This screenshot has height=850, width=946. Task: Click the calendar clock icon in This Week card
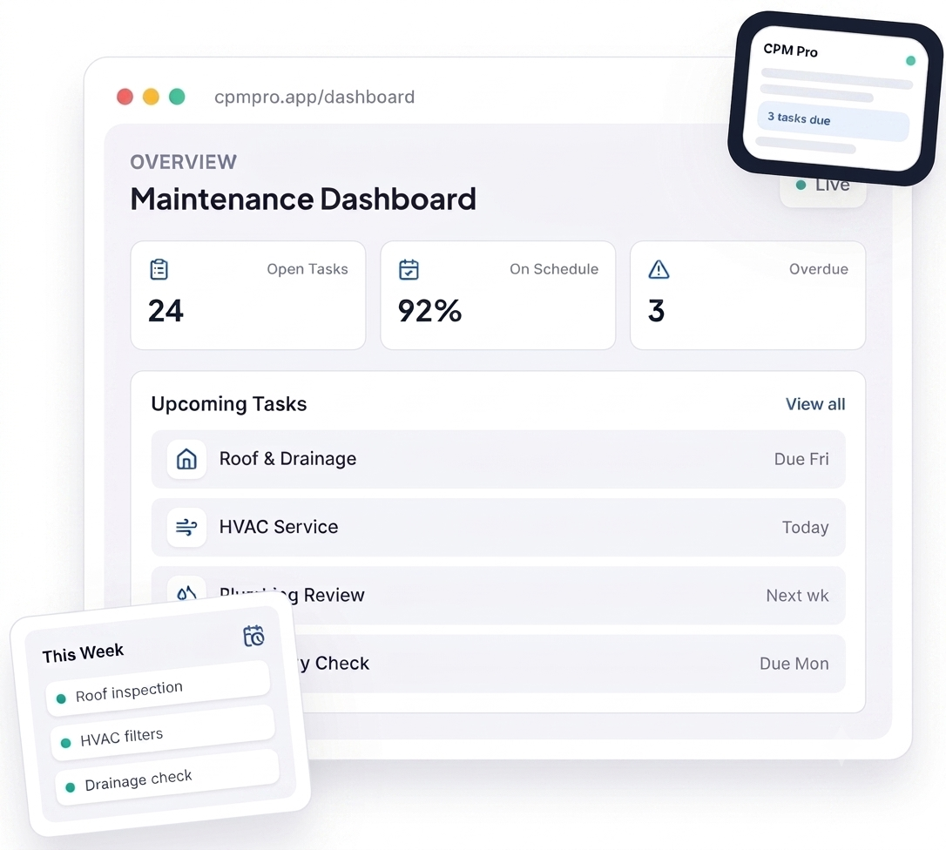(x=253, y=636)
